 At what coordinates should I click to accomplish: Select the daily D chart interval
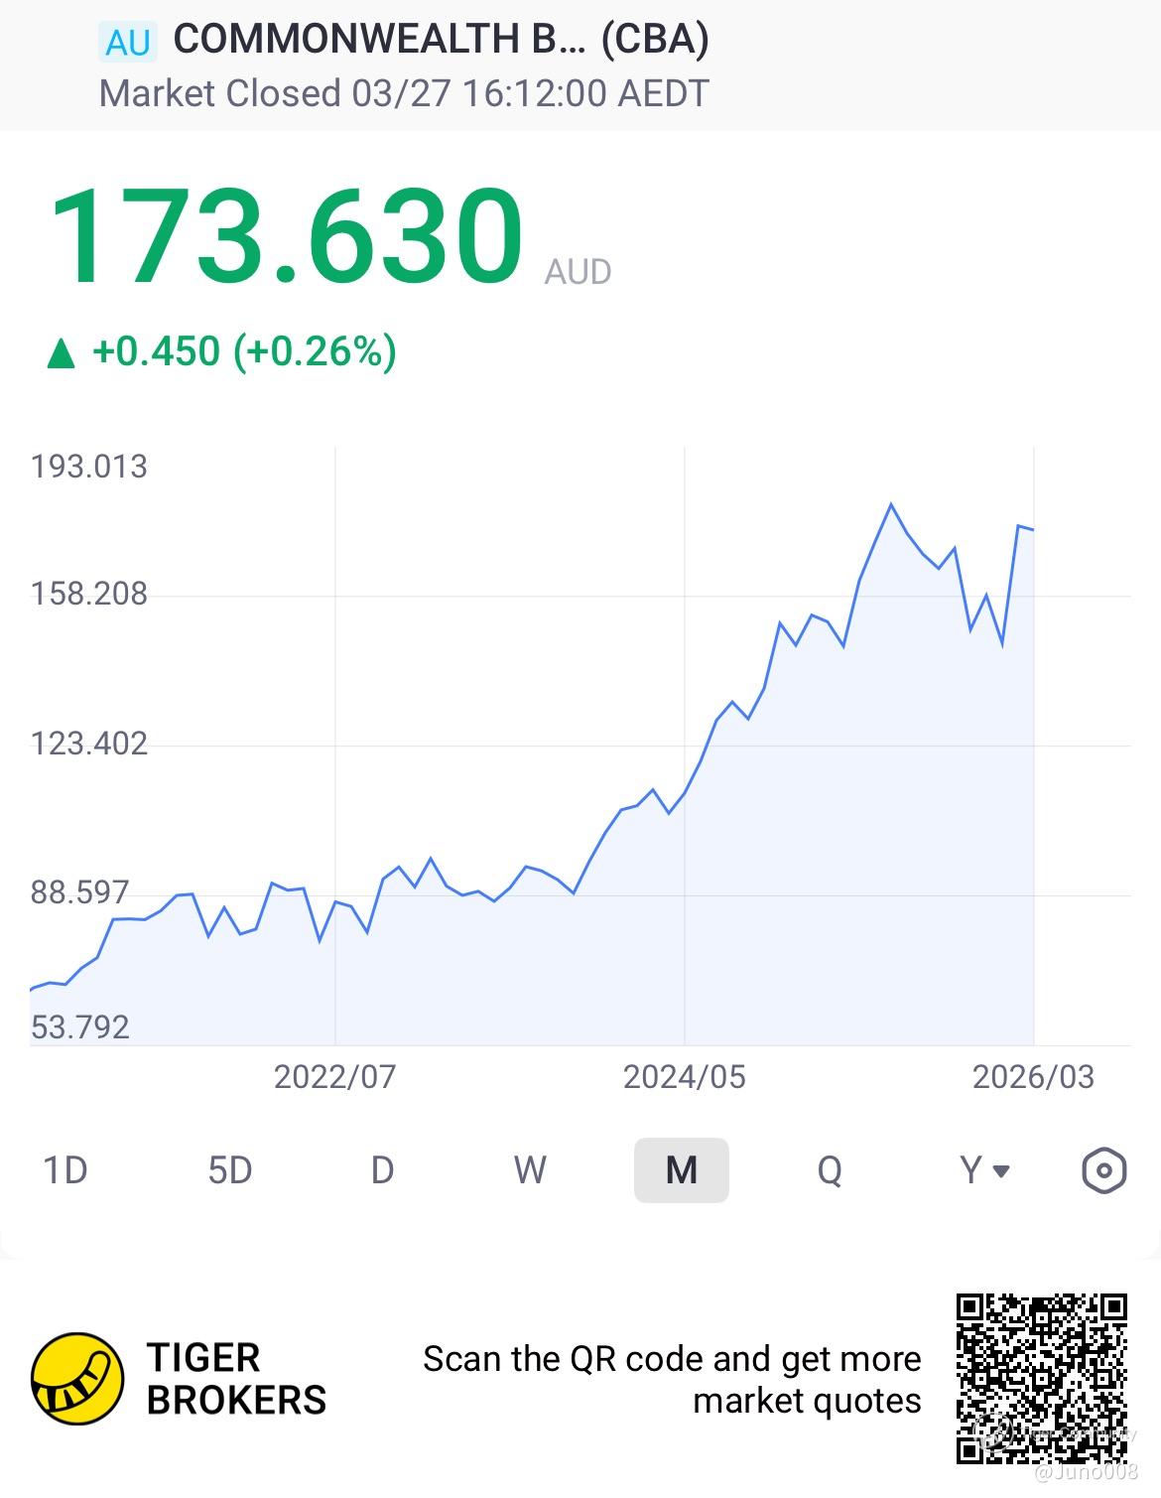click(383, 1170)
